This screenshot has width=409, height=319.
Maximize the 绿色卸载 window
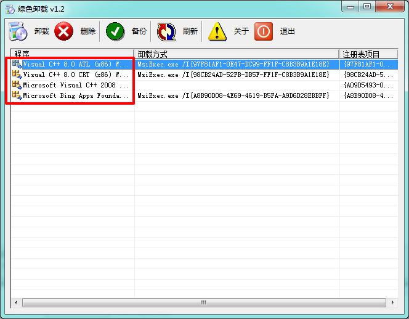coord(367,7)
